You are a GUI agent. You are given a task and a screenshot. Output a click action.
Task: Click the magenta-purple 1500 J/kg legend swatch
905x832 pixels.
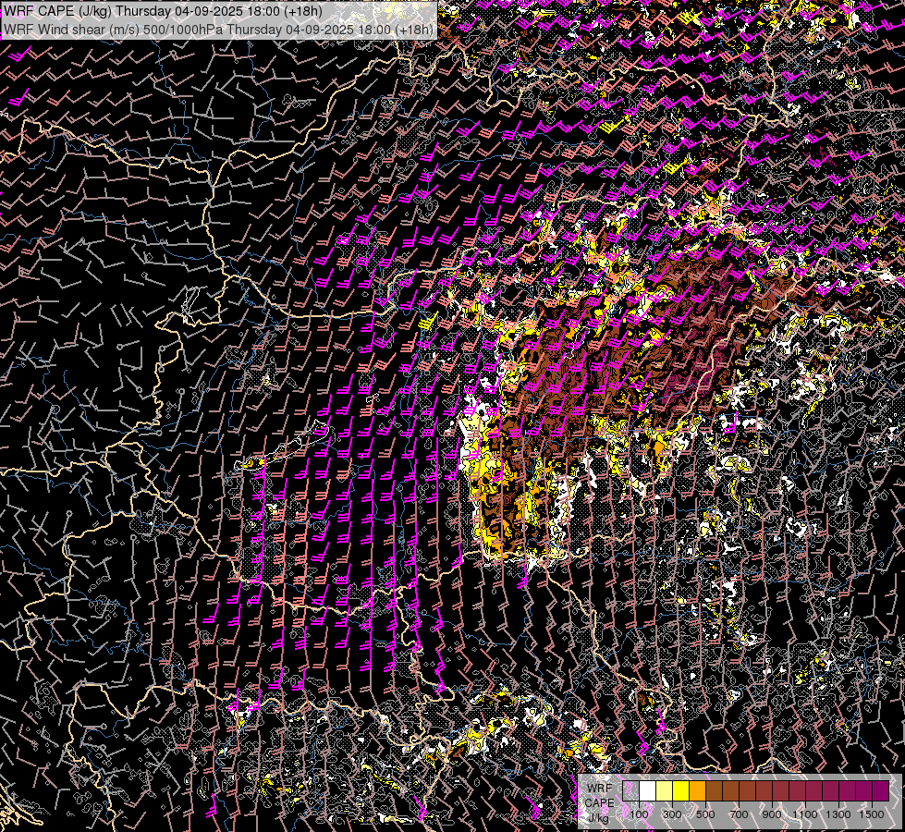[x=880, y=790]
